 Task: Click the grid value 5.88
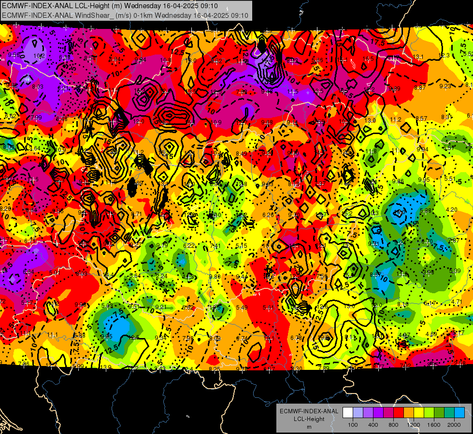coord(426,211)
